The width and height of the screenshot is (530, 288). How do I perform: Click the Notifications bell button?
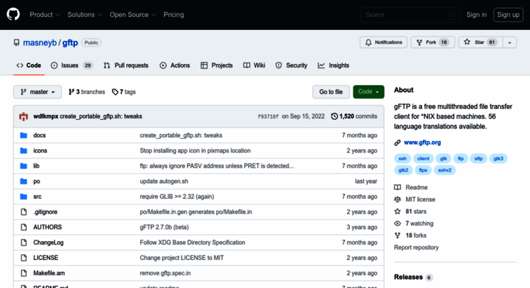coord(383,42)
